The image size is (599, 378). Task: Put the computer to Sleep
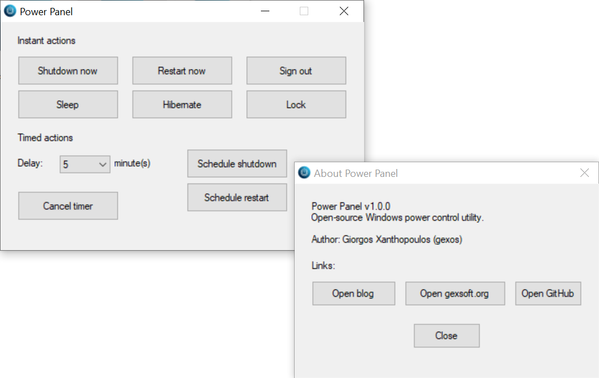[x=68, y=104]
